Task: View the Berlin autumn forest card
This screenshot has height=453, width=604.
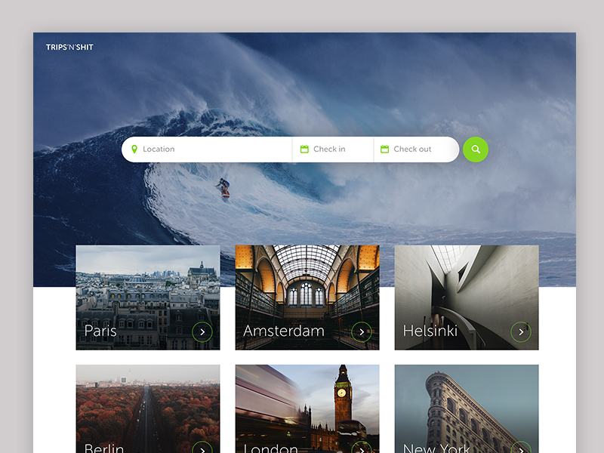Action: 147,404
